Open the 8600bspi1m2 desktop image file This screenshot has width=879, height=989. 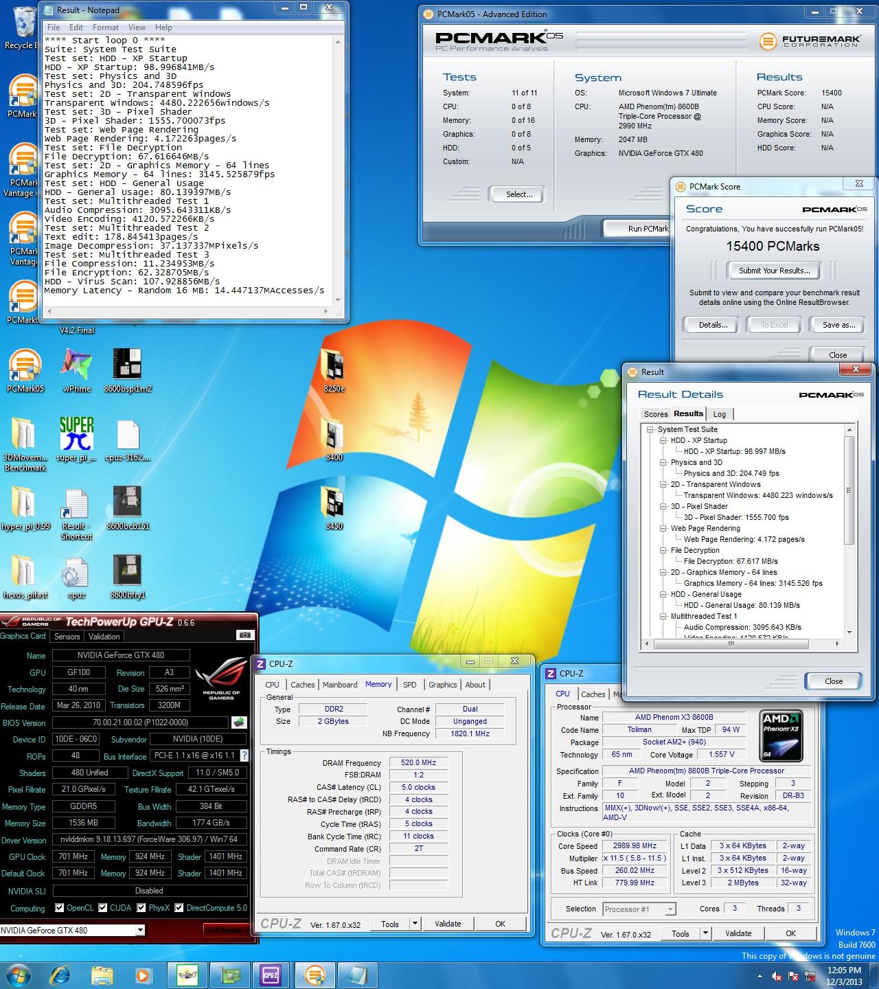[x=128, y=369]
